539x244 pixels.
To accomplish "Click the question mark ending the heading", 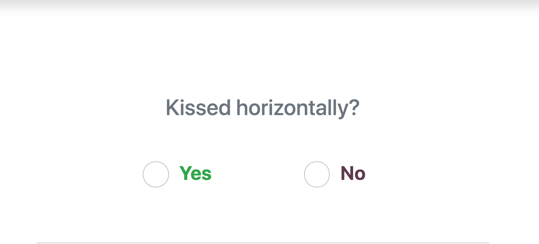I will click(355, 108).
